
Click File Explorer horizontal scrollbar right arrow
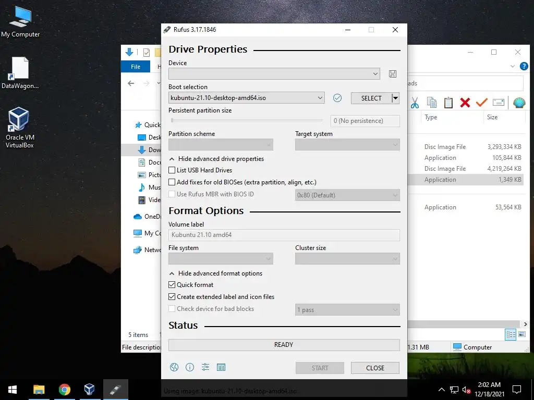pos(525,324)
